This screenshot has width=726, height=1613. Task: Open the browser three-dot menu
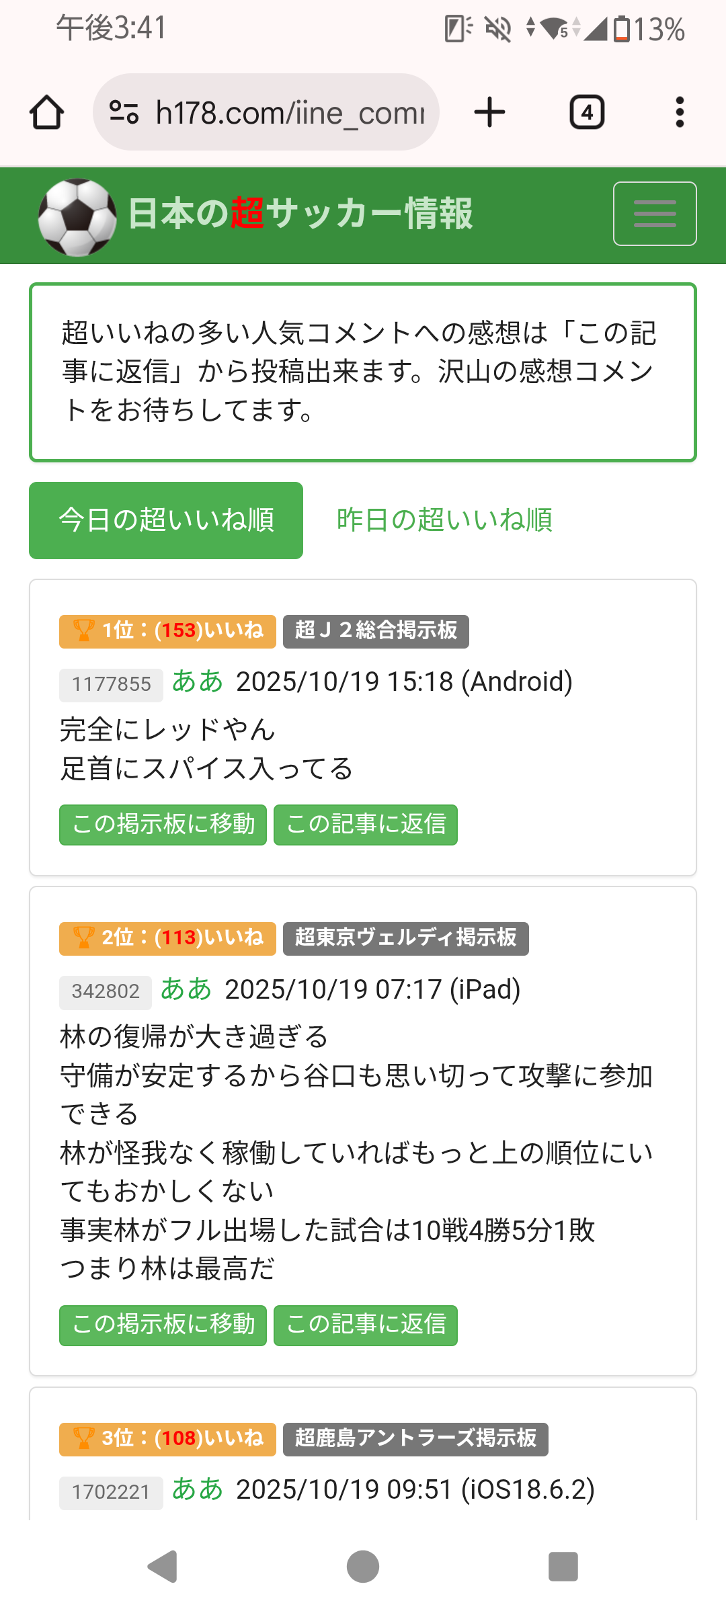[x=680, y=112]
